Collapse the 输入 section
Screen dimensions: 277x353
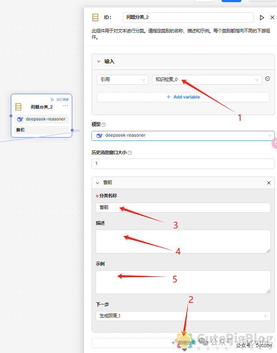[99, 61]
